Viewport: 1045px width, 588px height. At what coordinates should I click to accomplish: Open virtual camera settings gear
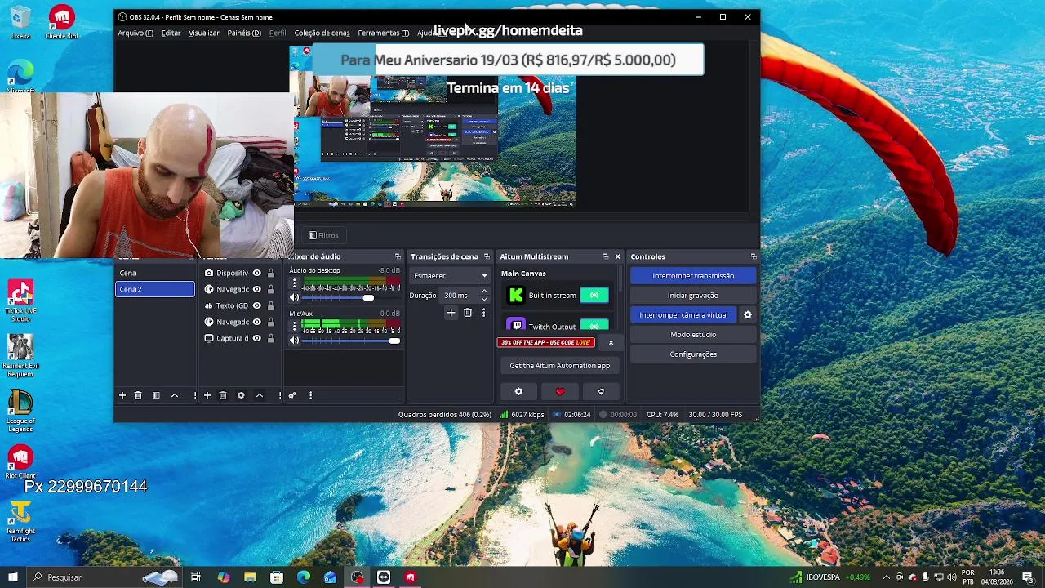pyautogui.click(x=747, y=315)
